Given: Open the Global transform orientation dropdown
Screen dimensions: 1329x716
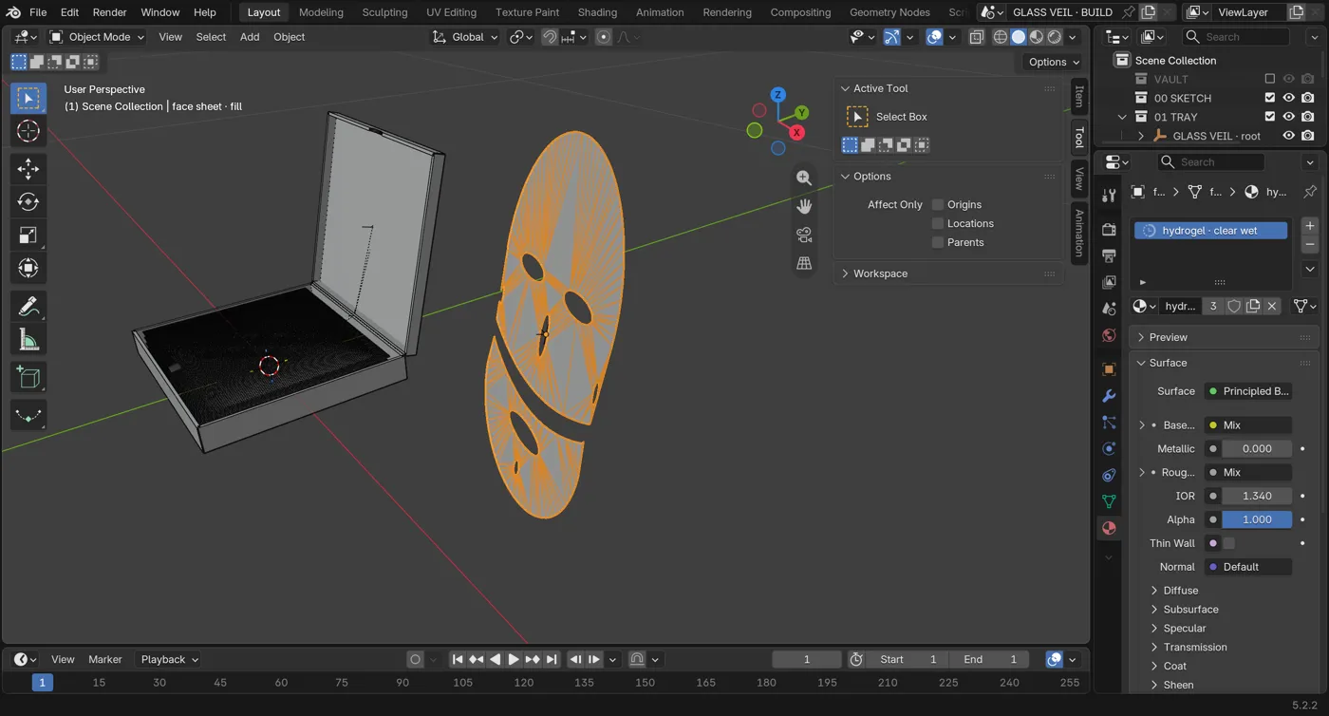Looking at the screenshot, I should click(x=465, y=37).
